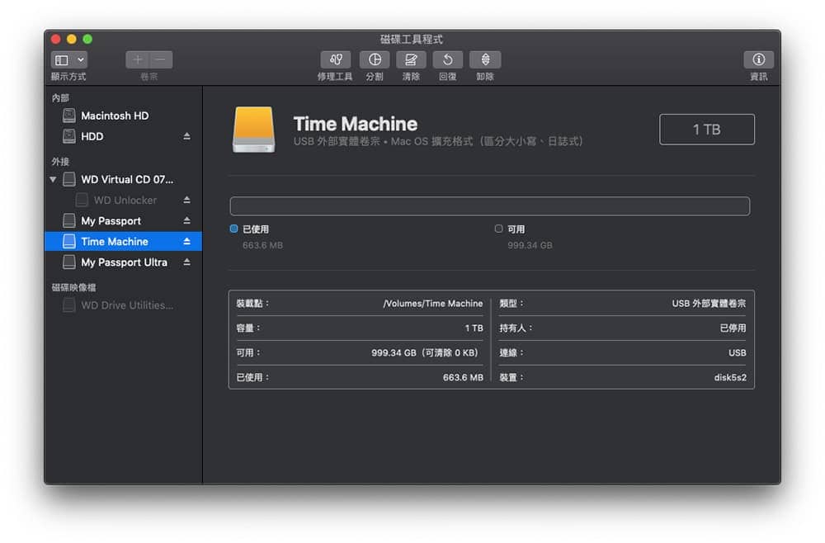Run the First Aid repair tool (修理工具)
The height and width of the screenshot is (543, 825).
pos(335,59)
